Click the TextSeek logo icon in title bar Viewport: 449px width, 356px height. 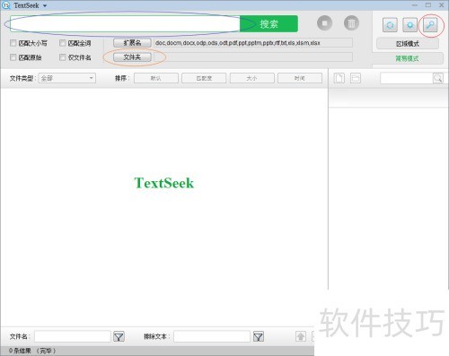click(5, 5)
